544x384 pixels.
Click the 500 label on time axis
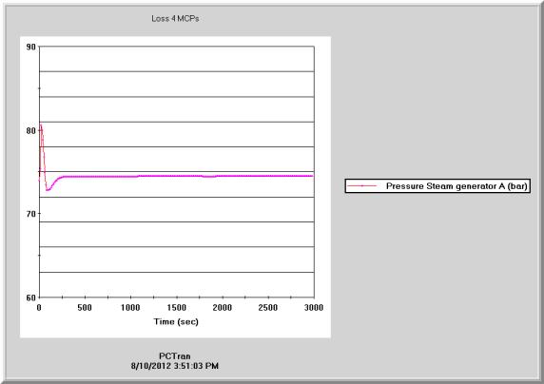(x=85, y=307)
